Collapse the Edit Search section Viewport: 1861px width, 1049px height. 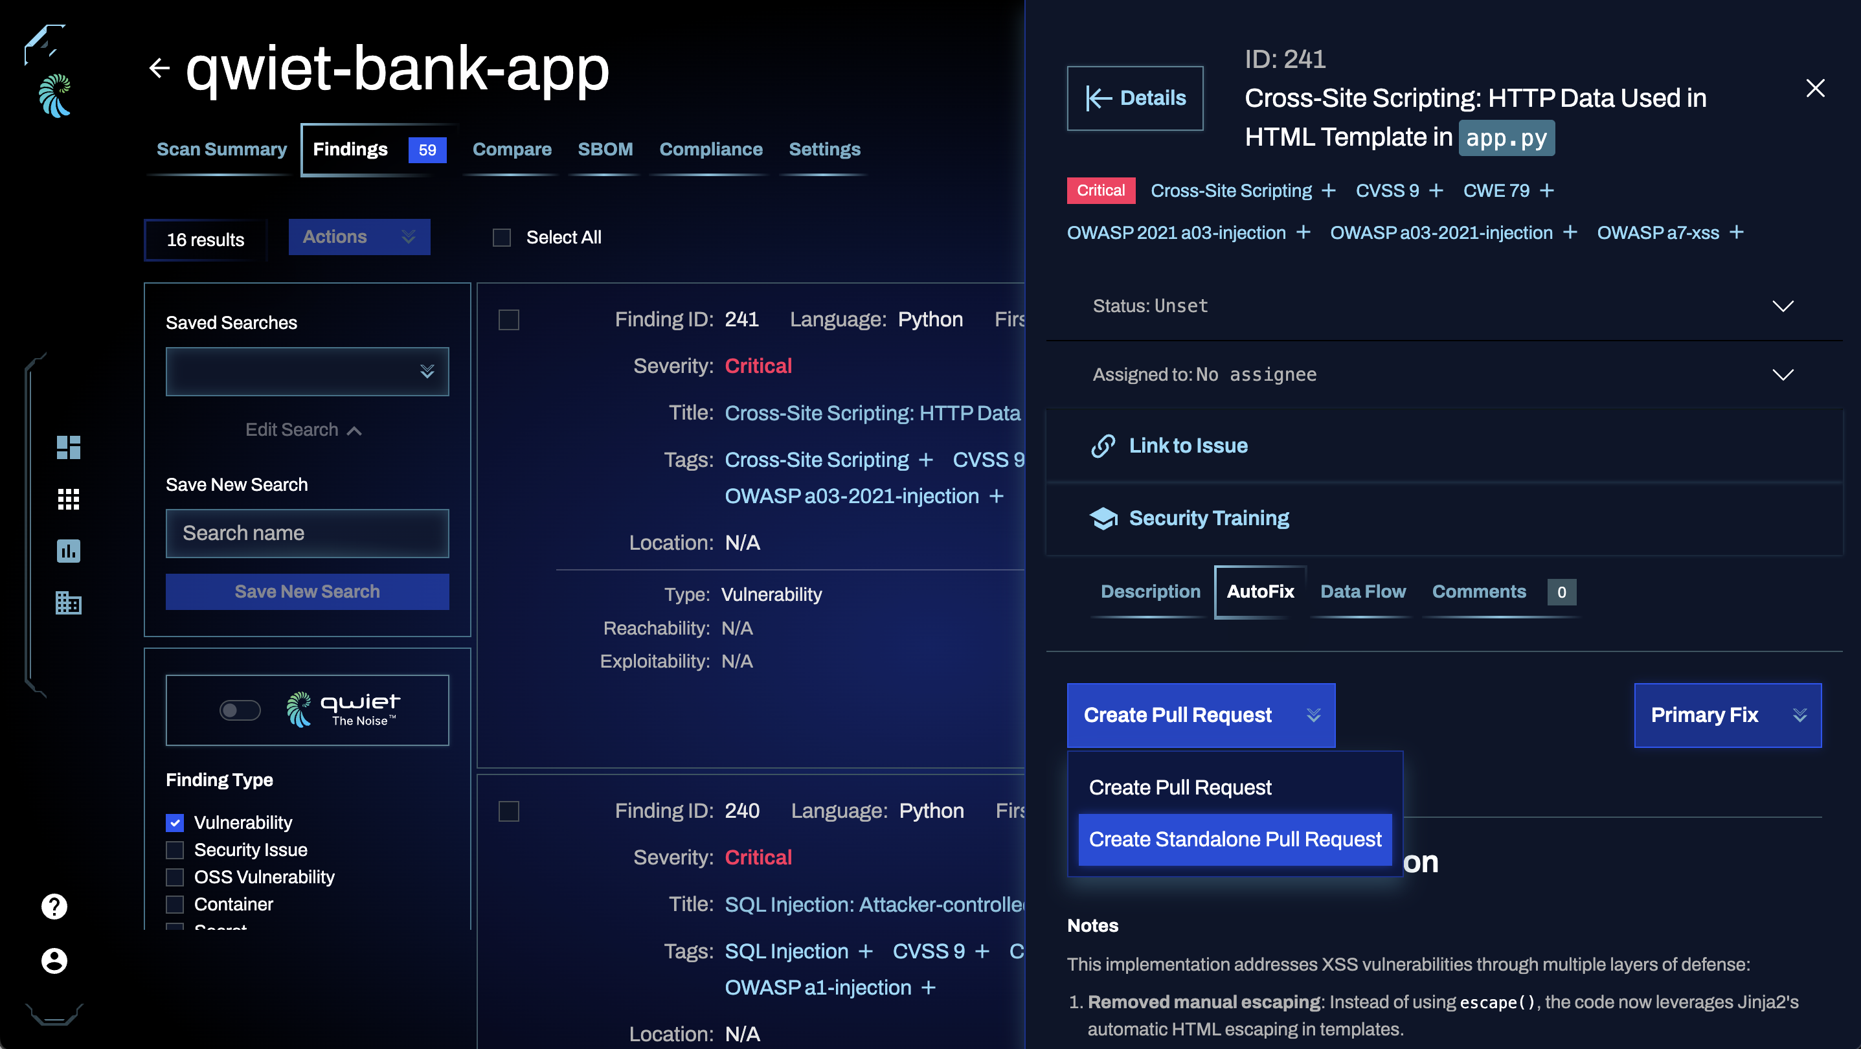(x=304, y=430)
